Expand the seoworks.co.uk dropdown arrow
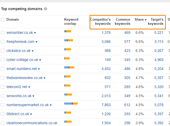Viewport: 170px width, 126px height. tap(33, 96)
